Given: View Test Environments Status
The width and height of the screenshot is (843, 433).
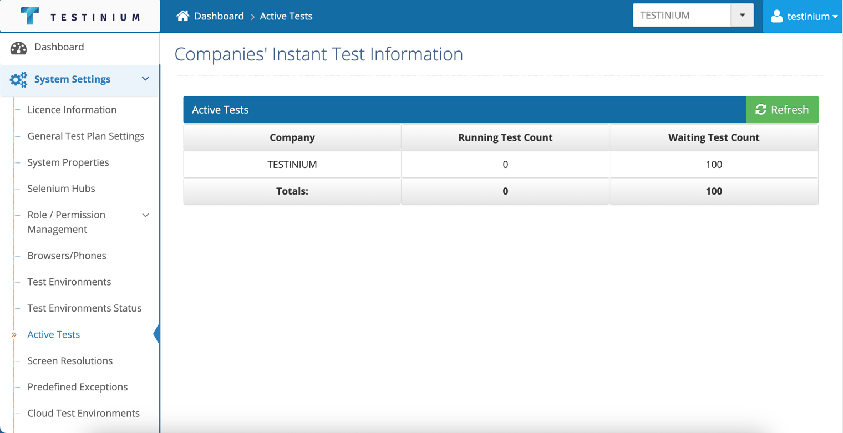Looking at the screenshot, I should pos(84,308).
